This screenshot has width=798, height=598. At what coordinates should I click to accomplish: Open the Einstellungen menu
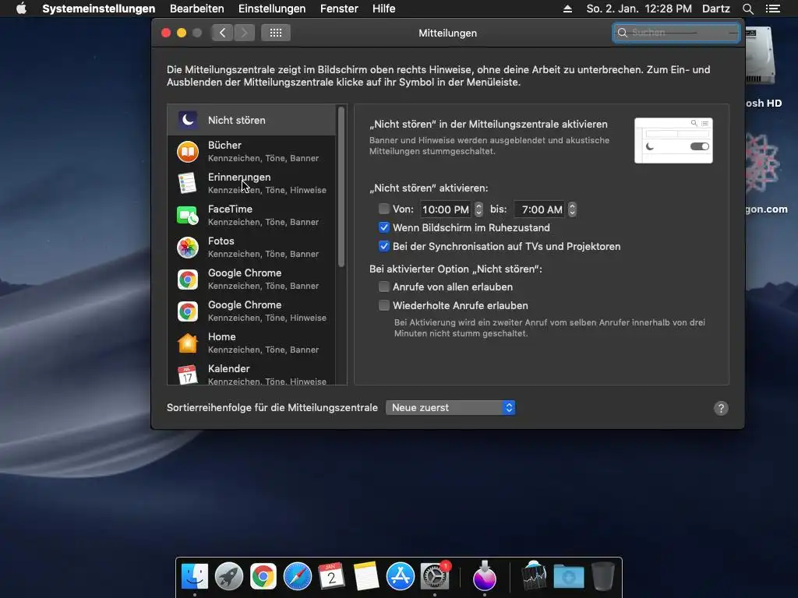272,9
